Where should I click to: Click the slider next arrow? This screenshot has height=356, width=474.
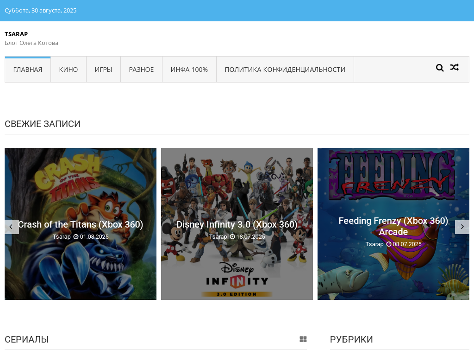click(462, 227)
